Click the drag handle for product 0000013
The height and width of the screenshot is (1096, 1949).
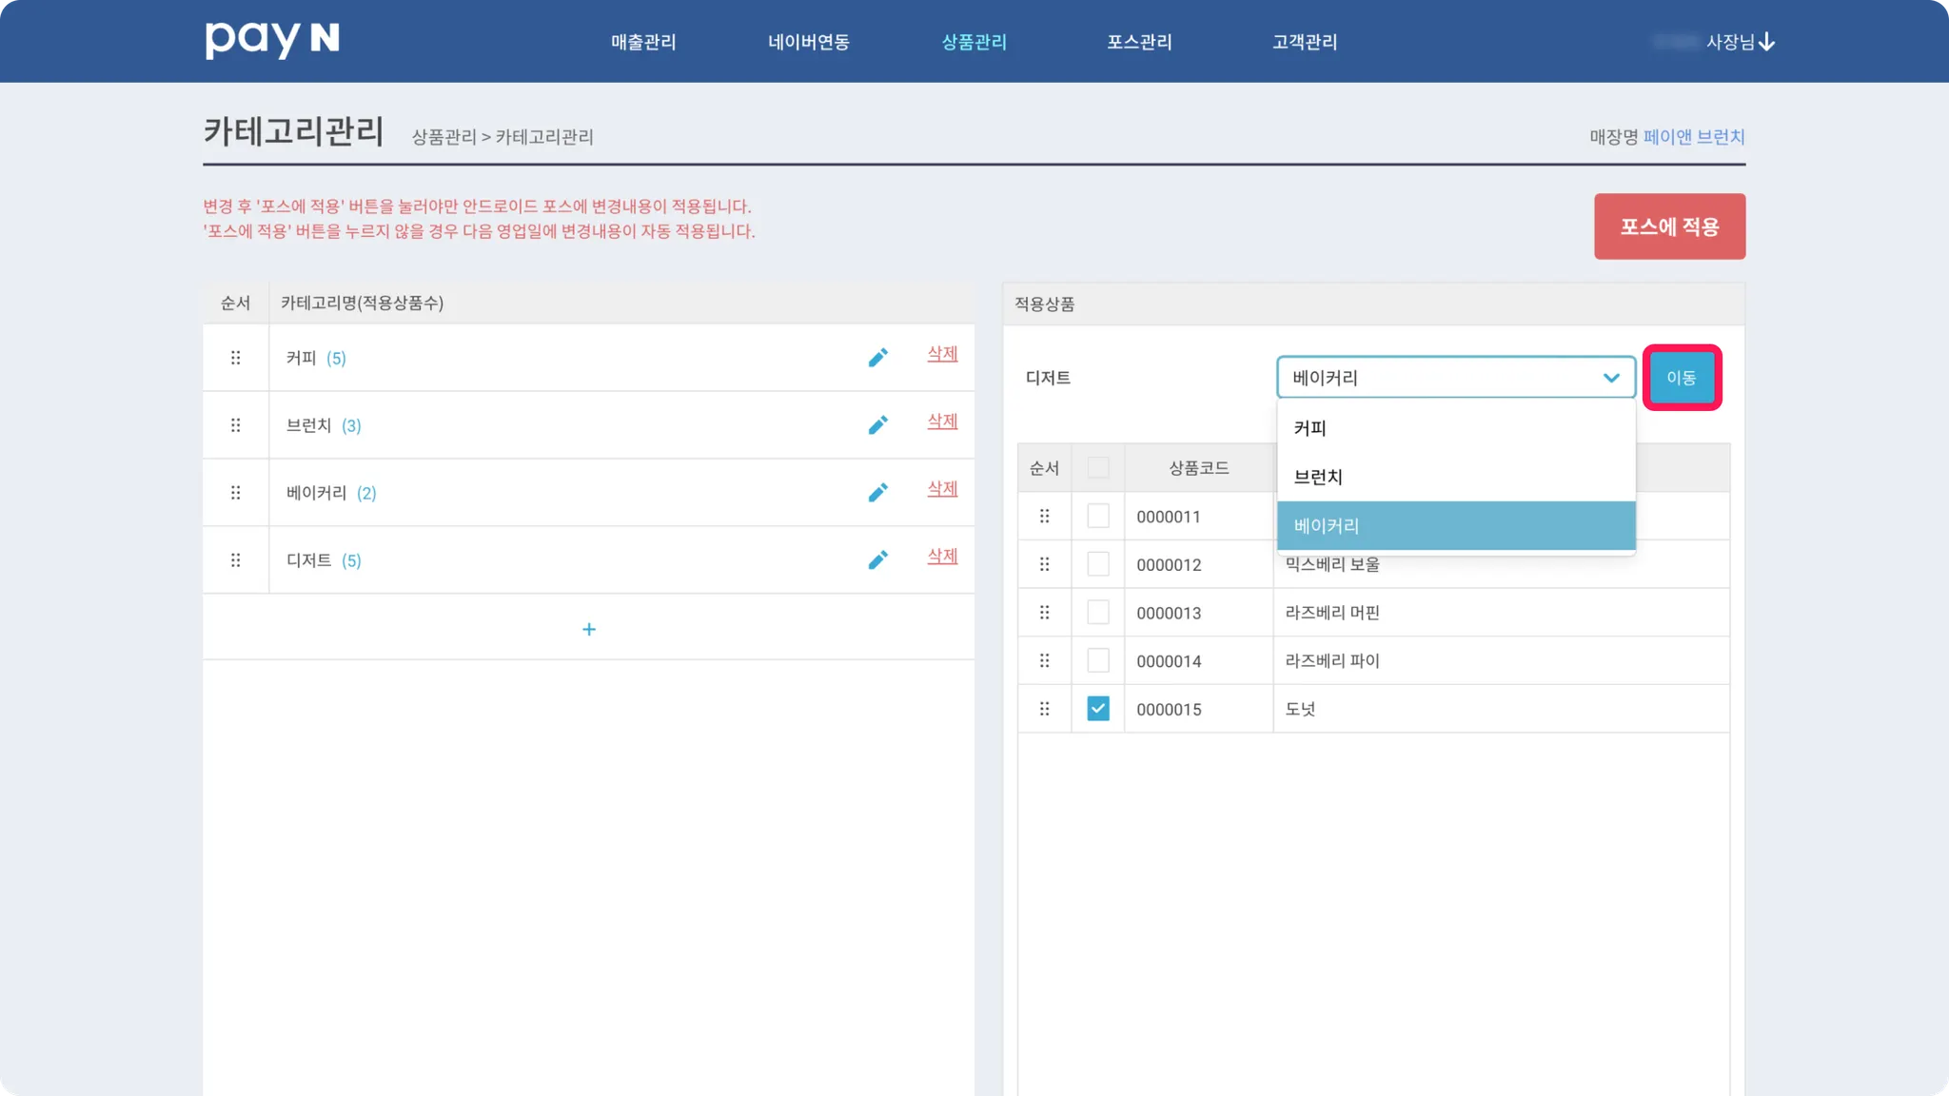click(x=1044, y=613)
